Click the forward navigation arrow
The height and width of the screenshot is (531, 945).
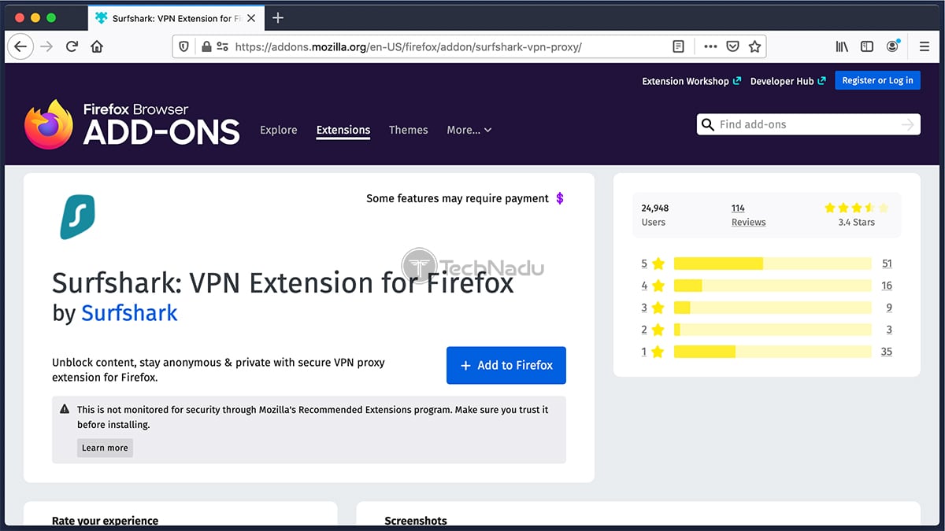pos(46,46)
